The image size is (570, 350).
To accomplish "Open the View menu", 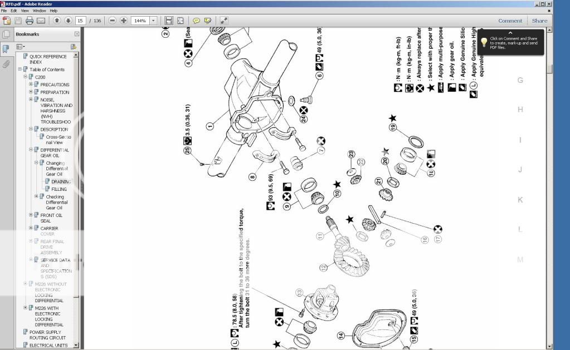I will (24, 10).
